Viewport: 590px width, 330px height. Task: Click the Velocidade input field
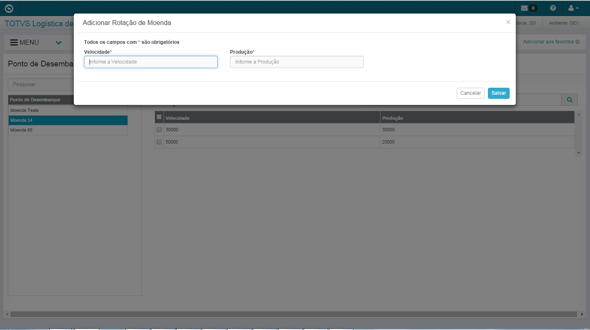(151, 62)
